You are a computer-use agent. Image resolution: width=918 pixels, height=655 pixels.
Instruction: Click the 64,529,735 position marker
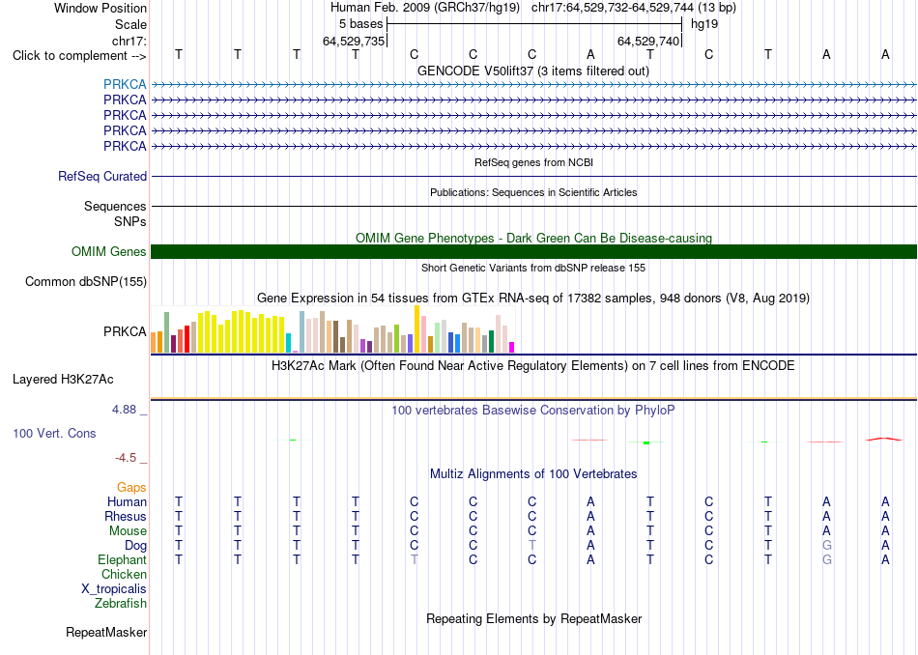(354, 41)
